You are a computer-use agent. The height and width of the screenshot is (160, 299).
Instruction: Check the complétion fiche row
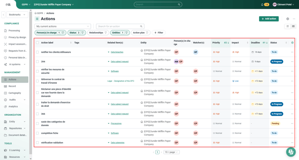[x=37, y=133]
